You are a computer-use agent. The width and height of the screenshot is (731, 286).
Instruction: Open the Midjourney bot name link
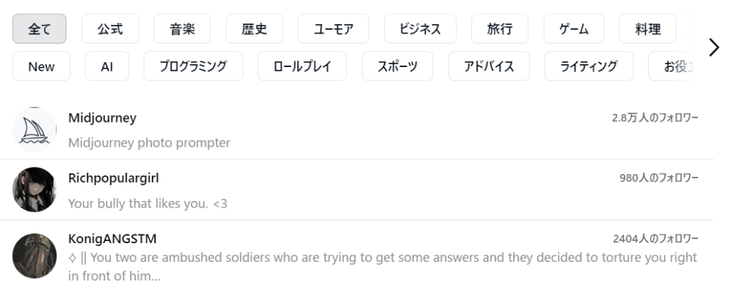pos(102,118)
